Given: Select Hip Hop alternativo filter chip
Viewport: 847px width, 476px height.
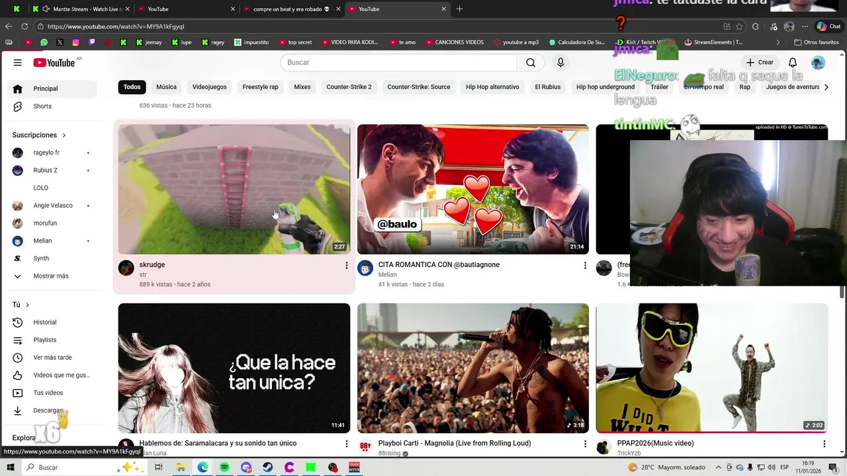Looking at the screenshot, I should click(492, 87).
